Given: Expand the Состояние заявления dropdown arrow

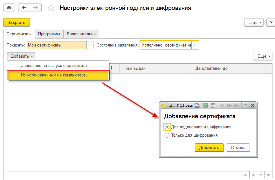Looking at the screenshot, I should 195,45.
